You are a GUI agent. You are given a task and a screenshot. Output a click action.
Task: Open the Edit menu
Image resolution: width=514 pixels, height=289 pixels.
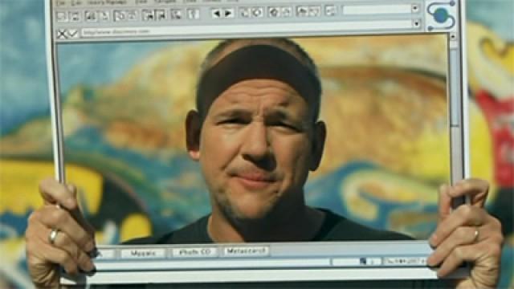[76, 2]
